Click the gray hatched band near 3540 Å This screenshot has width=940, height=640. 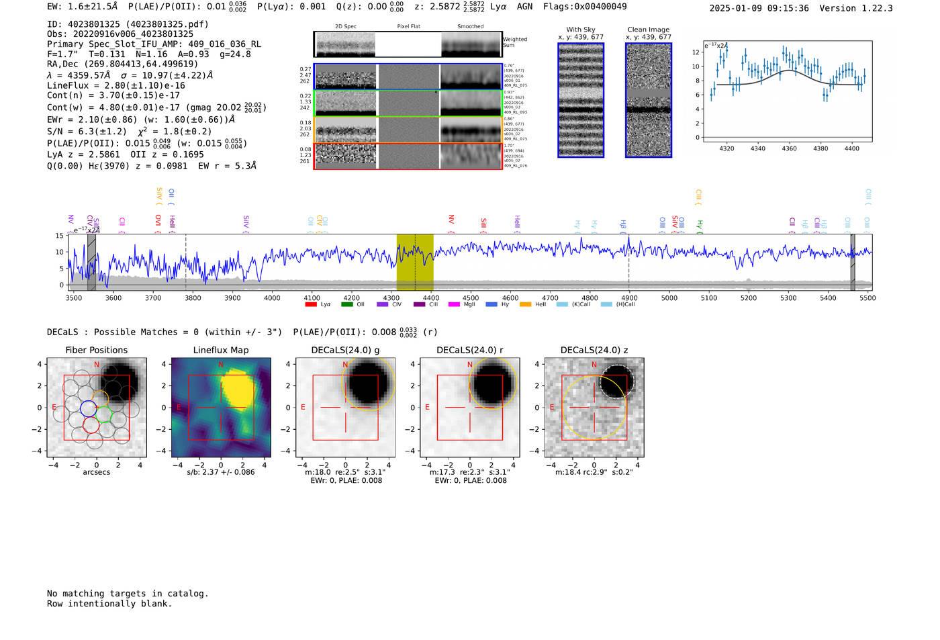91,263
